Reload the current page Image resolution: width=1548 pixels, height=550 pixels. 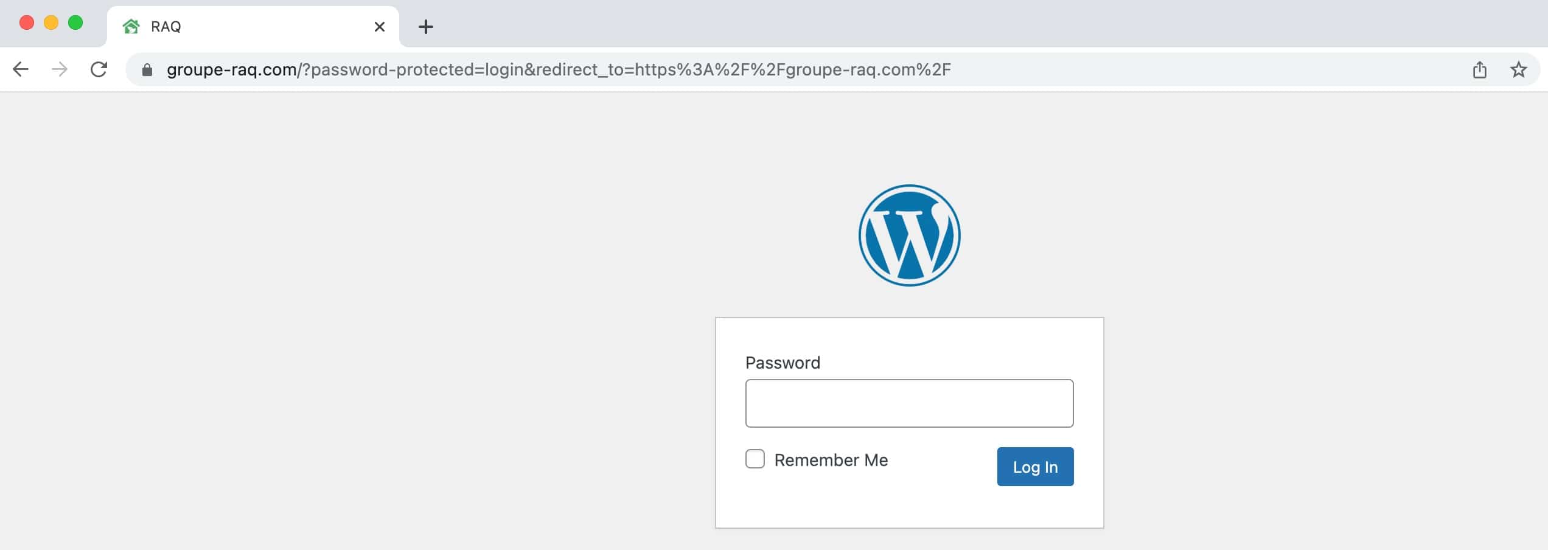pos(99,69)
